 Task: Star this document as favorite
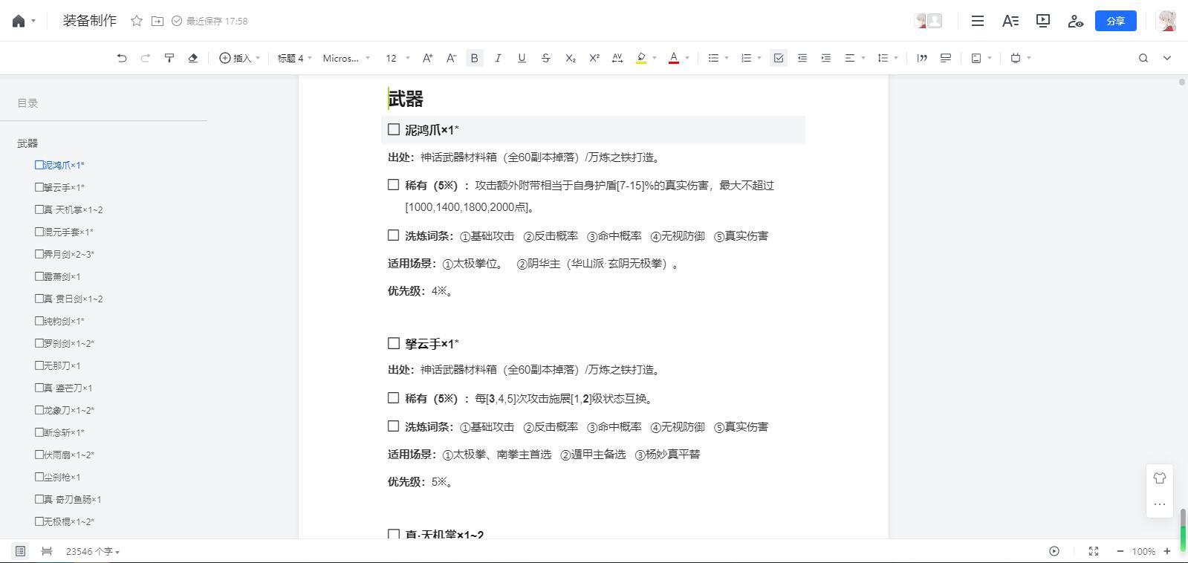pyautogui.click(x=137, y=21)
